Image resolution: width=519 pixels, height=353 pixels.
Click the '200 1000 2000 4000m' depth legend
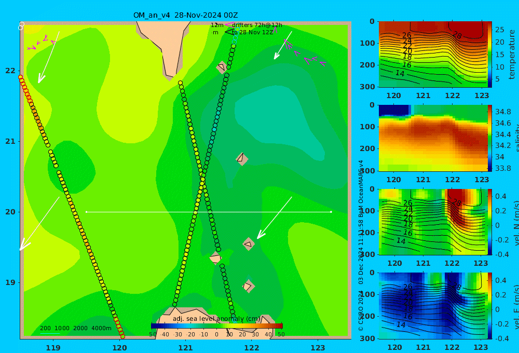click(76, 328)
